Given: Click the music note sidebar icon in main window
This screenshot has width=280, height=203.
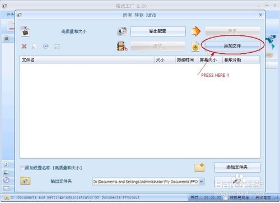Looking at the screenshot, I should point(6,164).
